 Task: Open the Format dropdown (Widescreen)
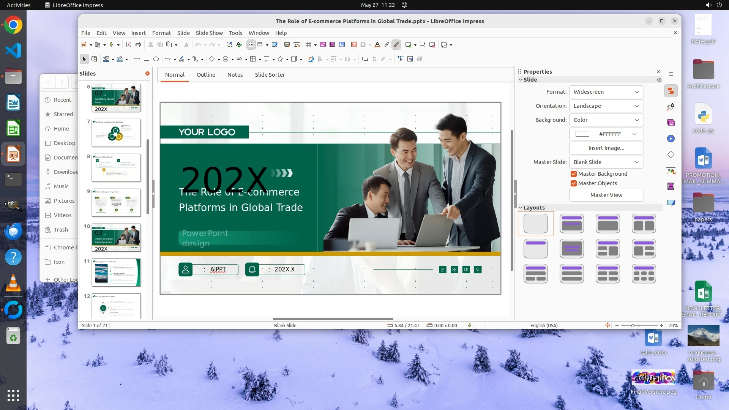(x=606, y=92)
